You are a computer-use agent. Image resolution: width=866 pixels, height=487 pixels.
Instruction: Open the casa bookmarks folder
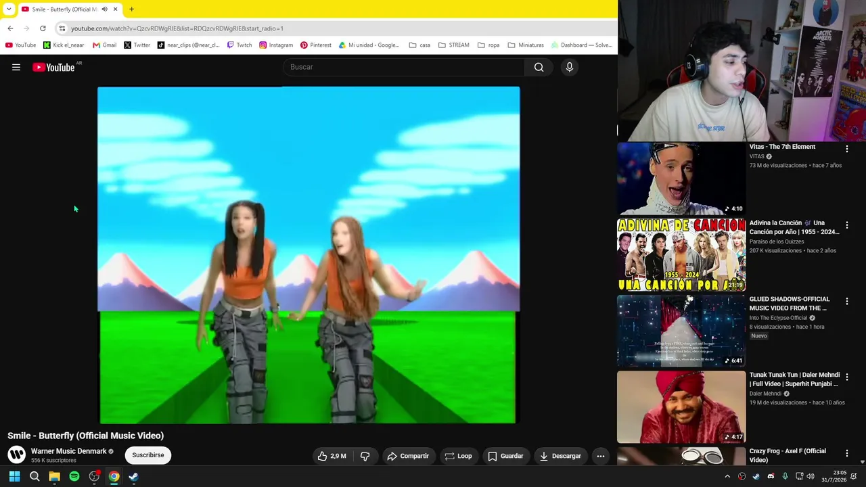[419, 45]
